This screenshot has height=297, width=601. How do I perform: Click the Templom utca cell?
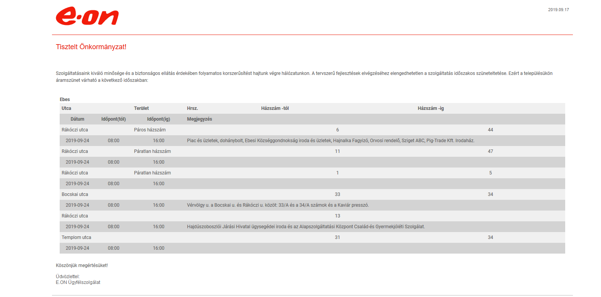tap(76, 237)
